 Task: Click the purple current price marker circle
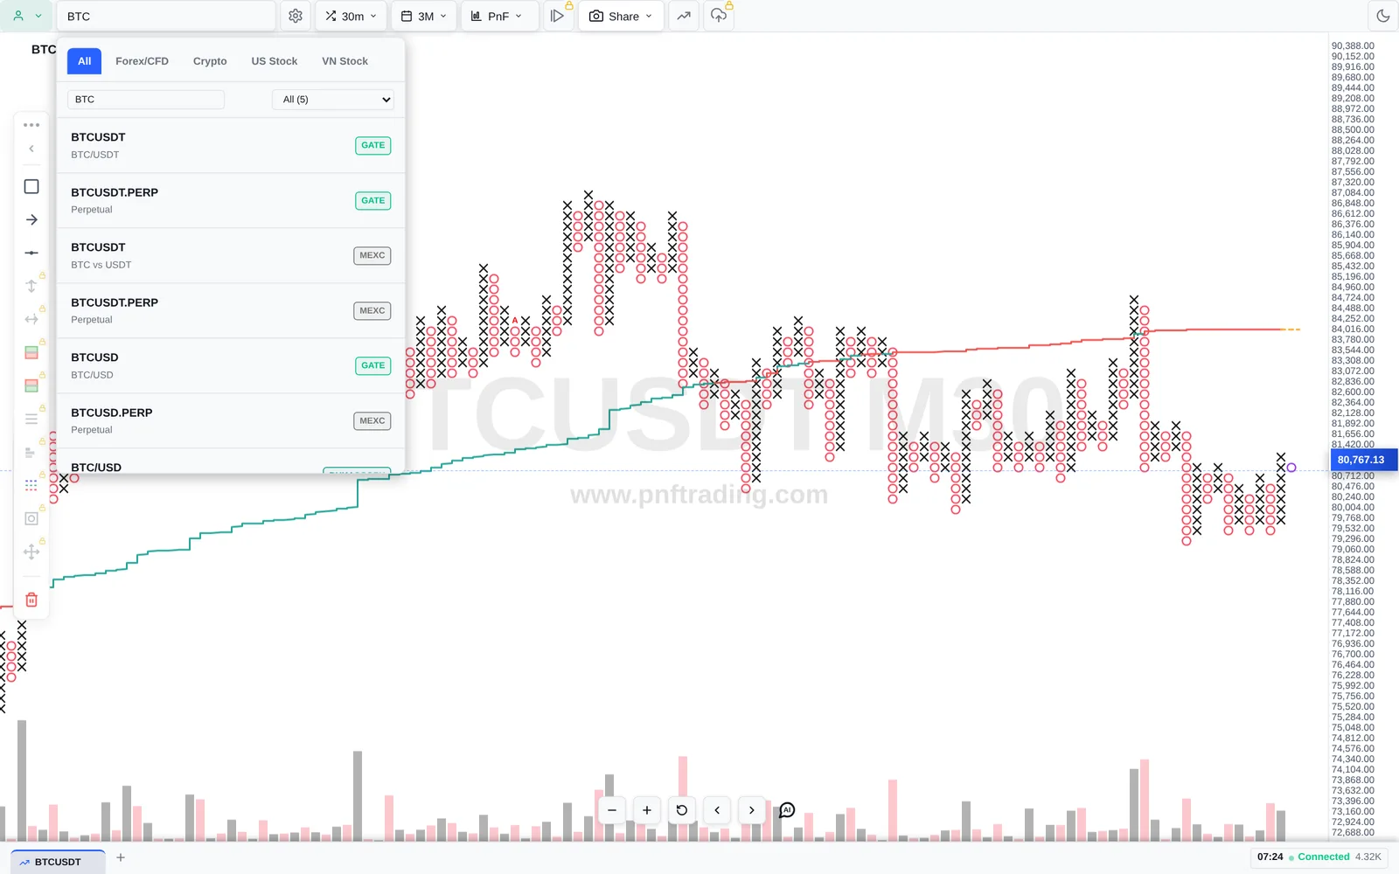1291,468
